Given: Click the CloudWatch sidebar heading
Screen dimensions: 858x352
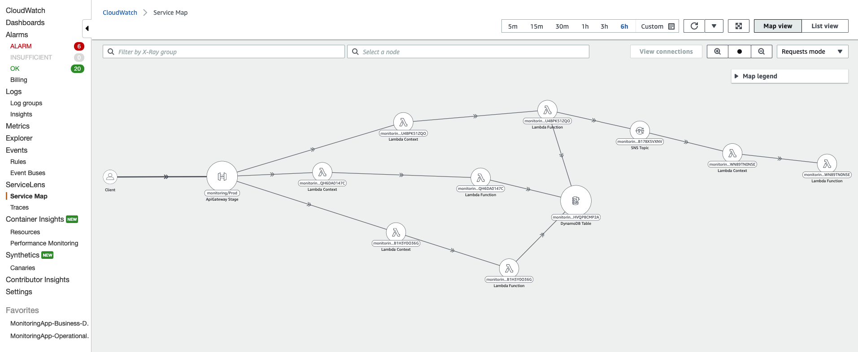Looking at the screenshot, I should [26, 10].
